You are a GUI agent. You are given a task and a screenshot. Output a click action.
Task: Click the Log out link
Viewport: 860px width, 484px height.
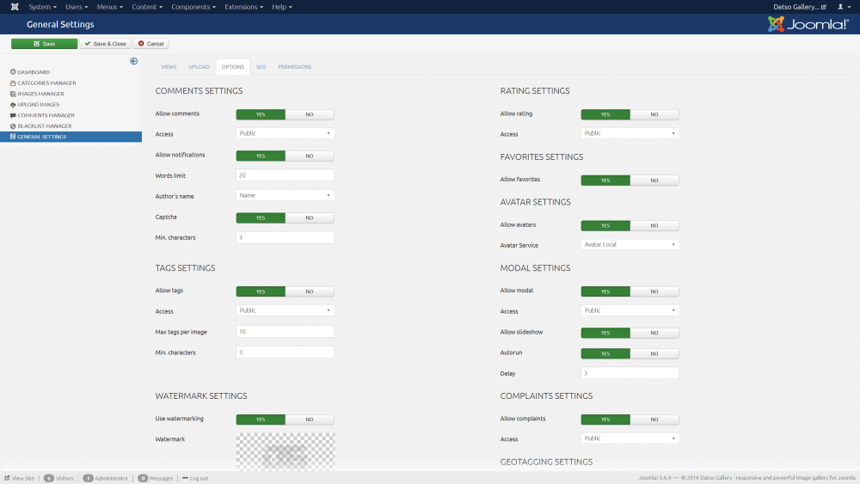[x=198, y=478]
